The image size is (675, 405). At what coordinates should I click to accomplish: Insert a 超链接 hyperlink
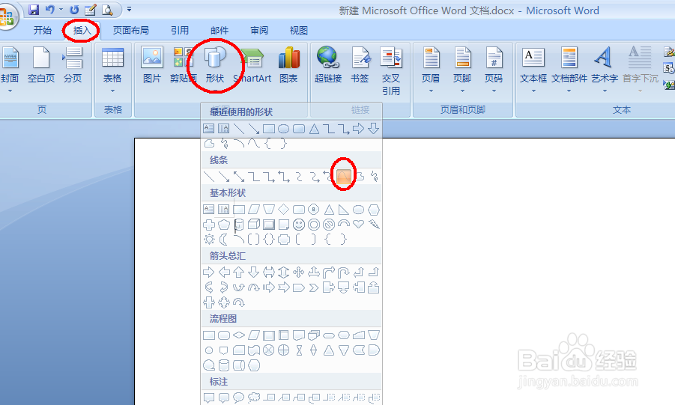328,64
